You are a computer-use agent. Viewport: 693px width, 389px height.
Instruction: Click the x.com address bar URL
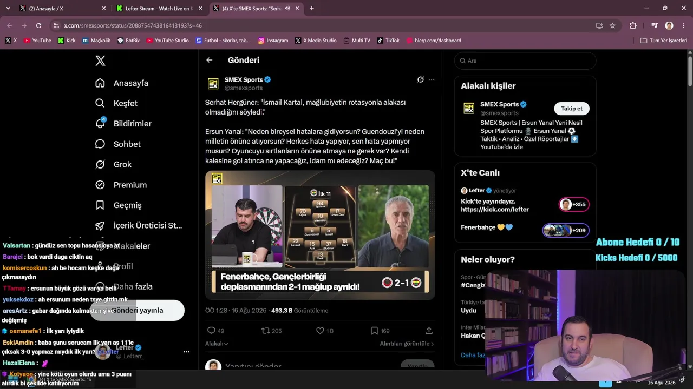pos(133,26)
